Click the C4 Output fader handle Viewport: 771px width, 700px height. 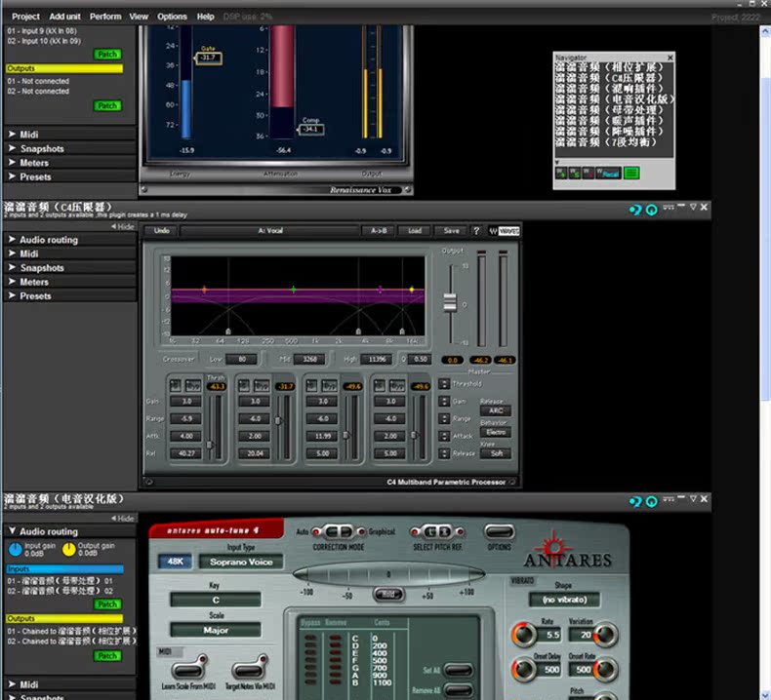pos(450,302)
